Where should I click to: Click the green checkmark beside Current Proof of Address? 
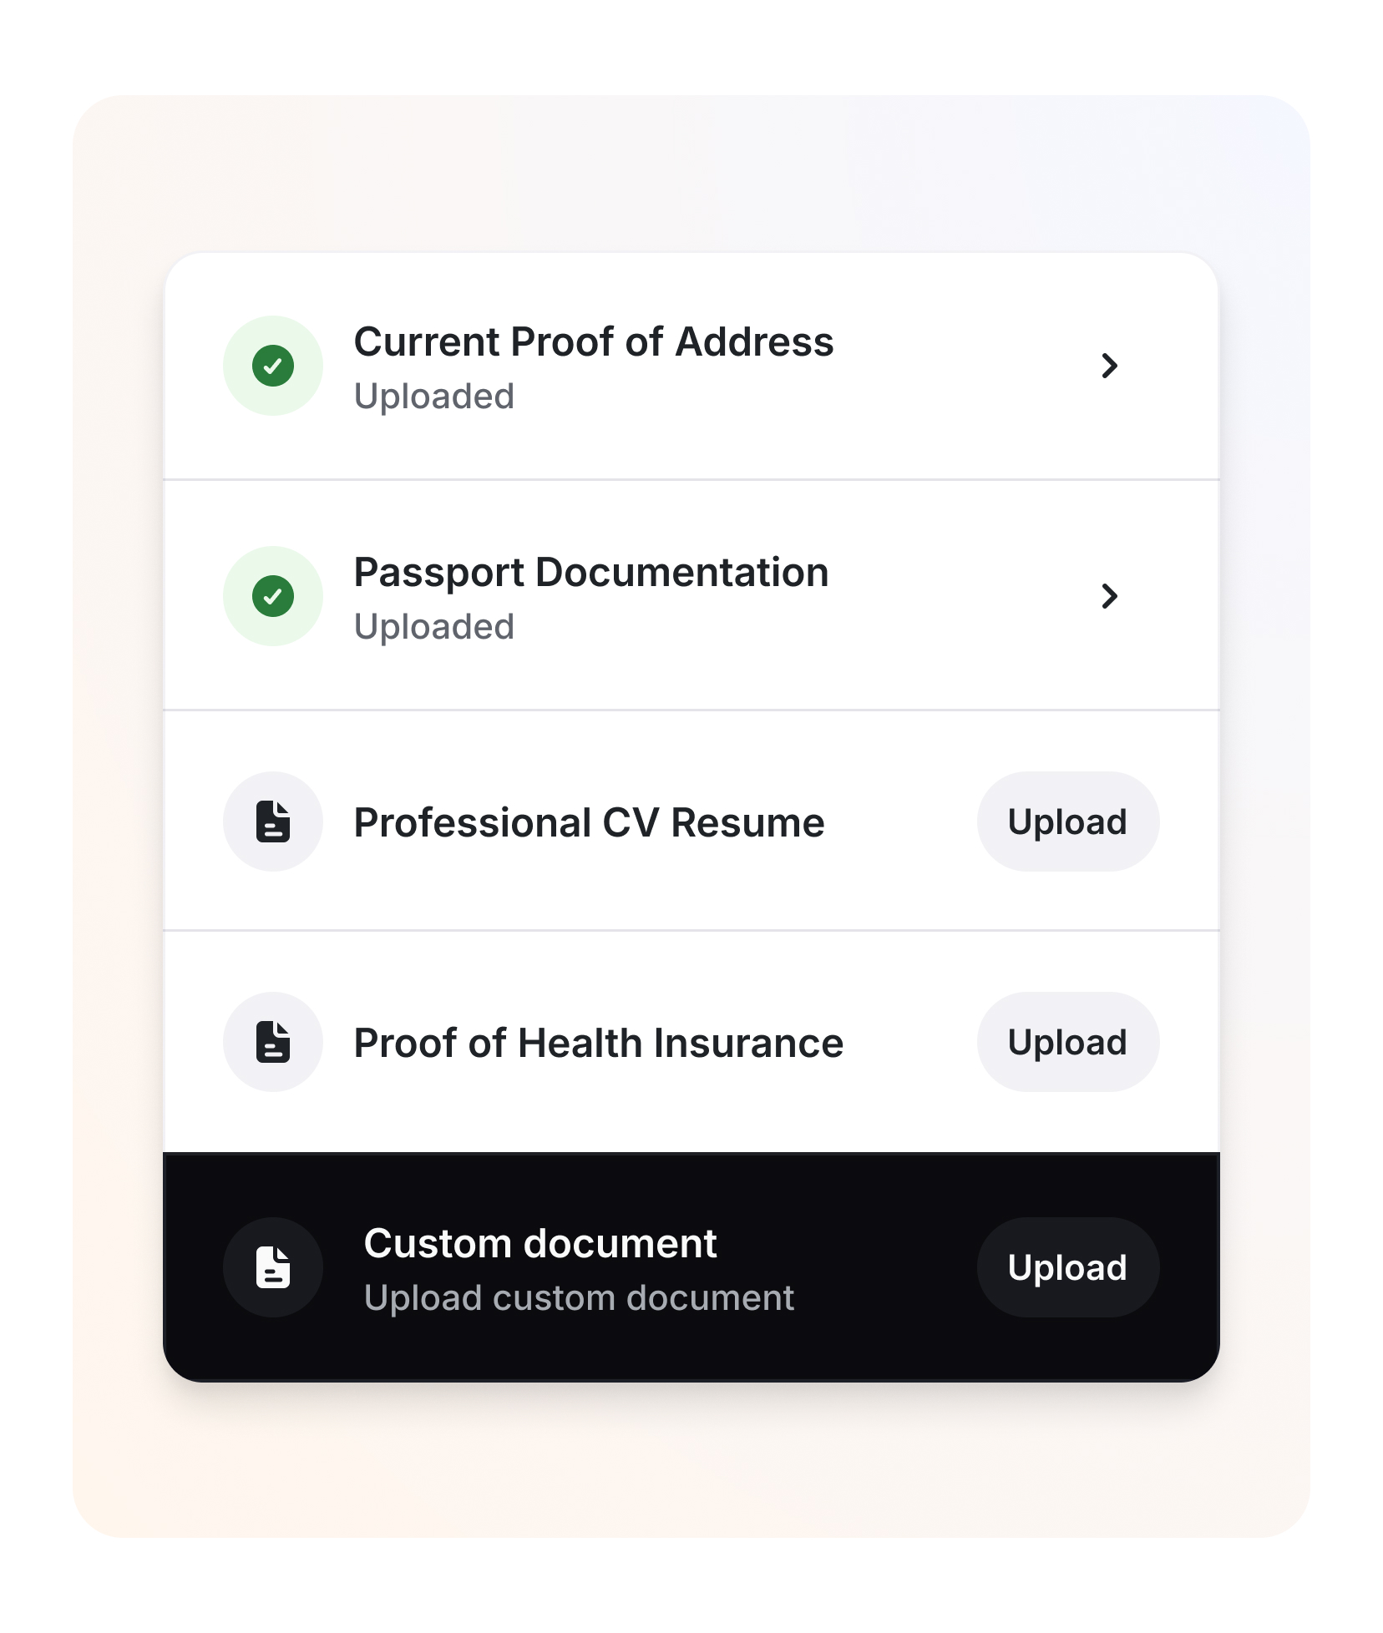(273, 366)
